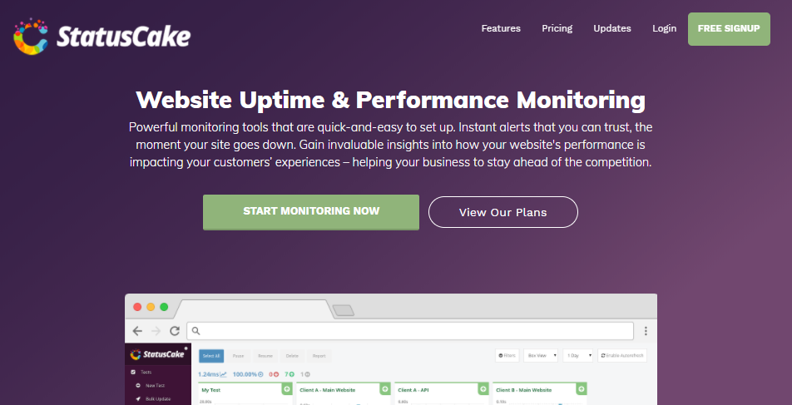792x405 pixels.
Task: Open the Box View dropdown
Action: point(541,355)
